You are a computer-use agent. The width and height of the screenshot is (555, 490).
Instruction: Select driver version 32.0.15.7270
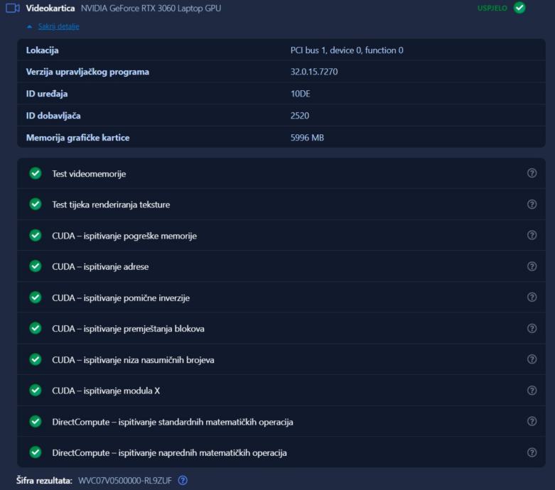[x=314, y=72]
